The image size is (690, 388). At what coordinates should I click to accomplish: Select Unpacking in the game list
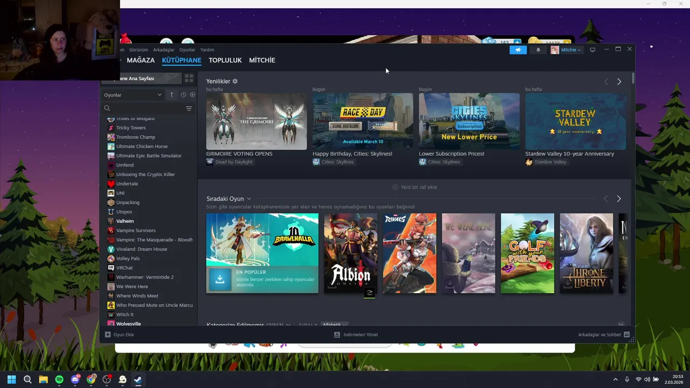[128, 203]
